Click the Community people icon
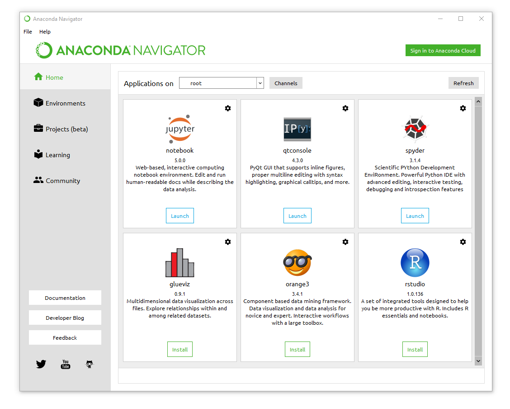510x409 pixels. click(x=38, y=180)
